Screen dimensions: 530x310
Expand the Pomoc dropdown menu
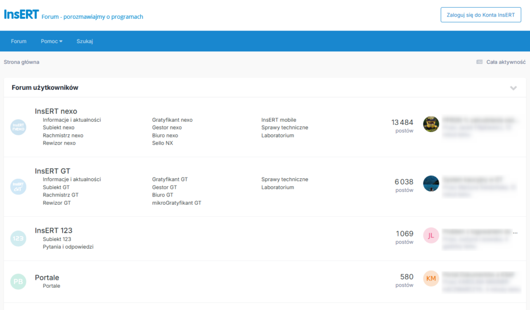click(x=52, y=41)
